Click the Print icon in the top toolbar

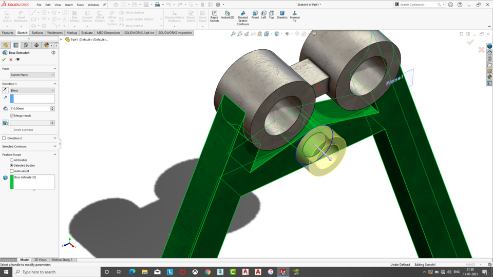pyautogui.click(x=157, y=5)
